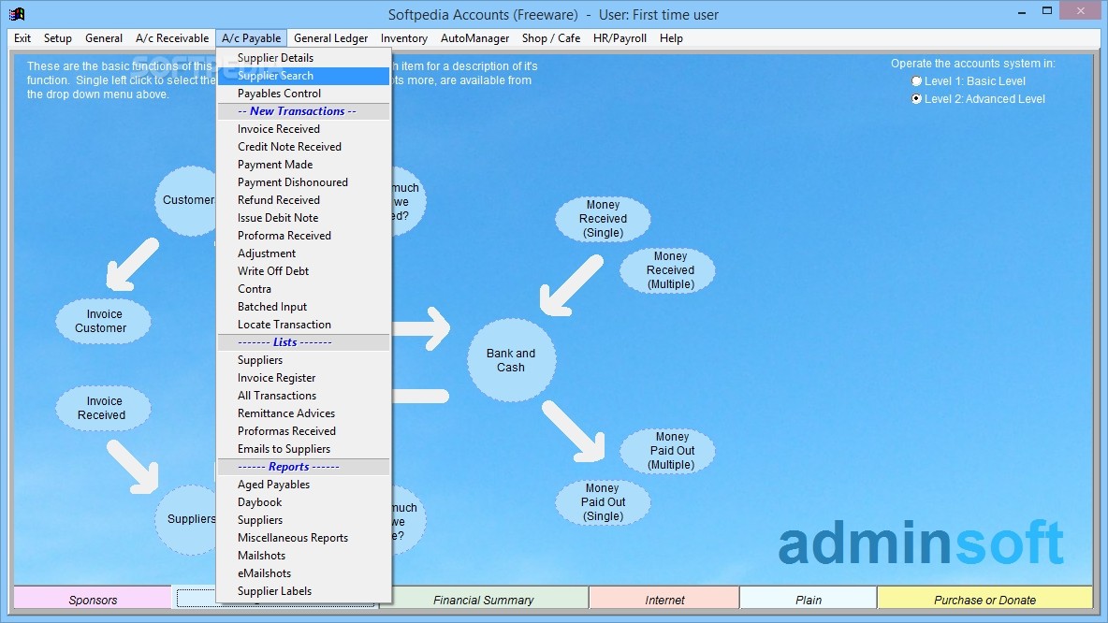1108x623 pixels.
Task: Choose Payment Made menu entry
Action: pos(304,165)
